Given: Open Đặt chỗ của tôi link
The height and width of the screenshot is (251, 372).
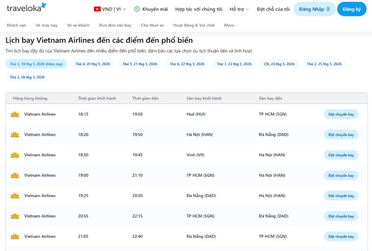Looking at the screenshot, I should click(x=273, y=9).
